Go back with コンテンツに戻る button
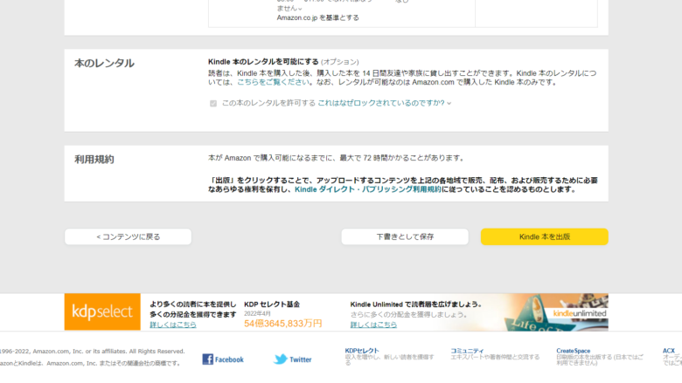The height and width of the screenshot is (383, 682). click(128, 236)
